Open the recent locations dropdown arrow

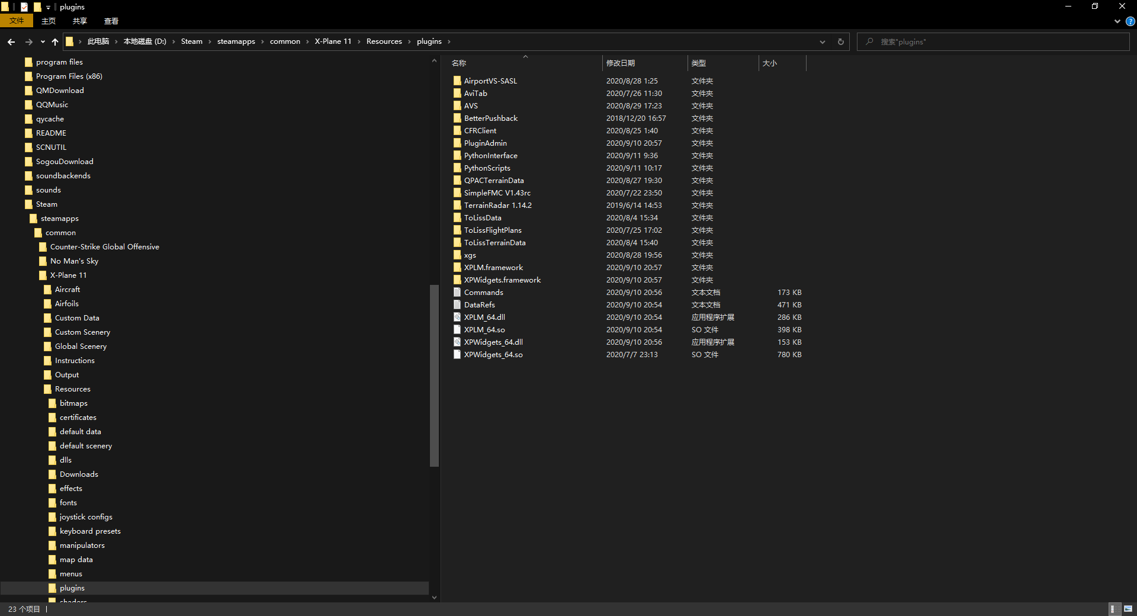click(x=43, y=41)
